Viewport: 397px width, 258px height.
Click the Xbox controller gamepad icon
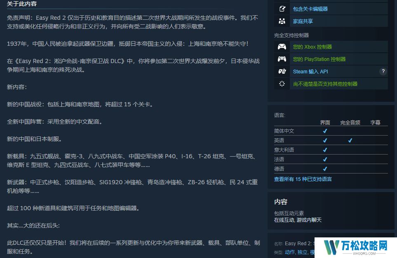282,47
